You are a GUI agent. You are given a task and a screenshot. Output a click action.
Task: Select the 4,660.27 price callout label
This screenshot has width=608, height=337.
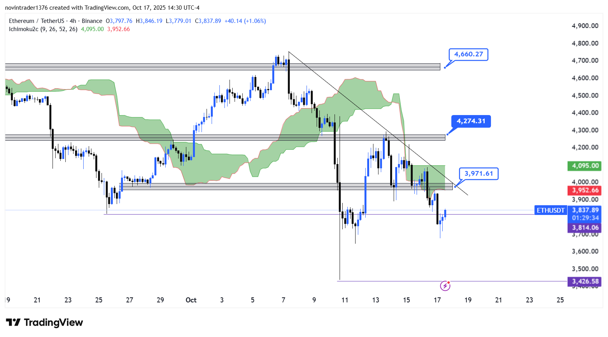pos(468,54)
